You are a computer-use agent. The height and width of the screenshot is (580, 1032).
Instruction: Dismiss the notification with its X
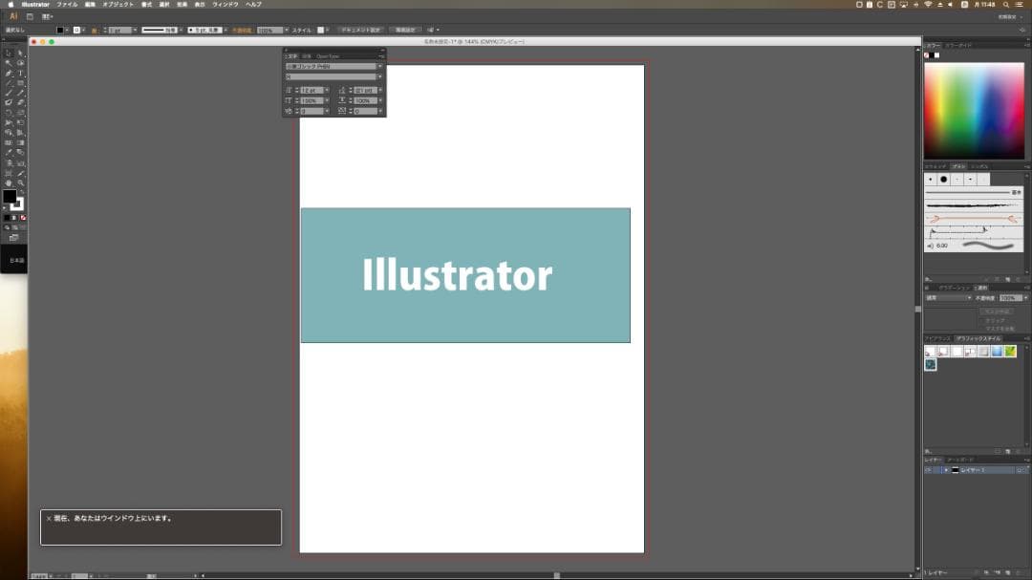tap(49, 519)
